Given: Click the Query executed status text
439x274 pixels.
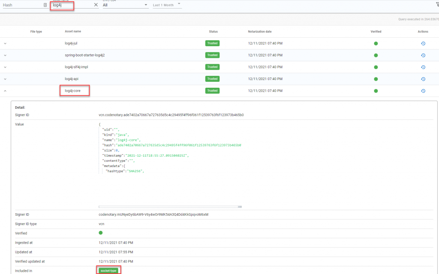Looking at the screenshot, I should pyautogui.click(x=418, y=19).
